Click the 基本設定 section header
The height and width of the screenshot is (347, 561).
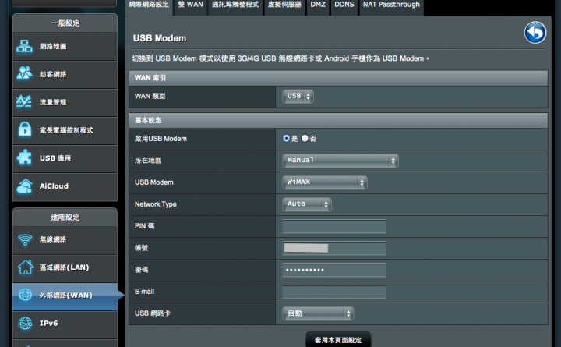[338, 120]
